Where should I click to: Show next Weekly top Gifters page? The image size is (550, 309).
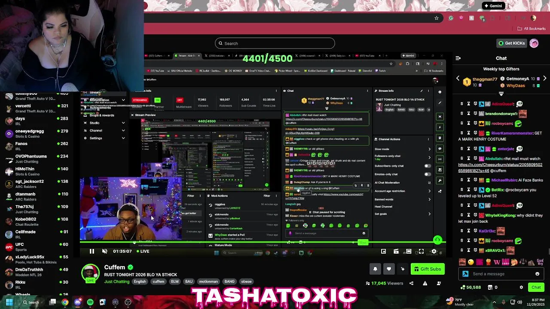(544, 79)
